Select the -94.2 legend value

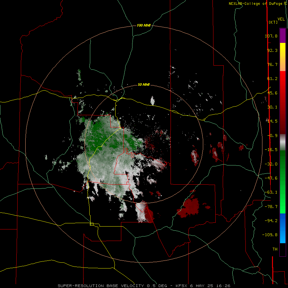pos(271,220)
